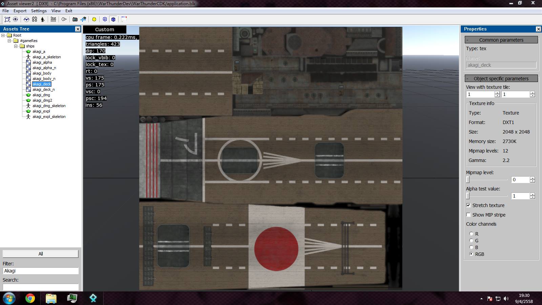542x305 pixels.
Task: Click the standing person silhouette icon
Action: (x=43, y=19)
